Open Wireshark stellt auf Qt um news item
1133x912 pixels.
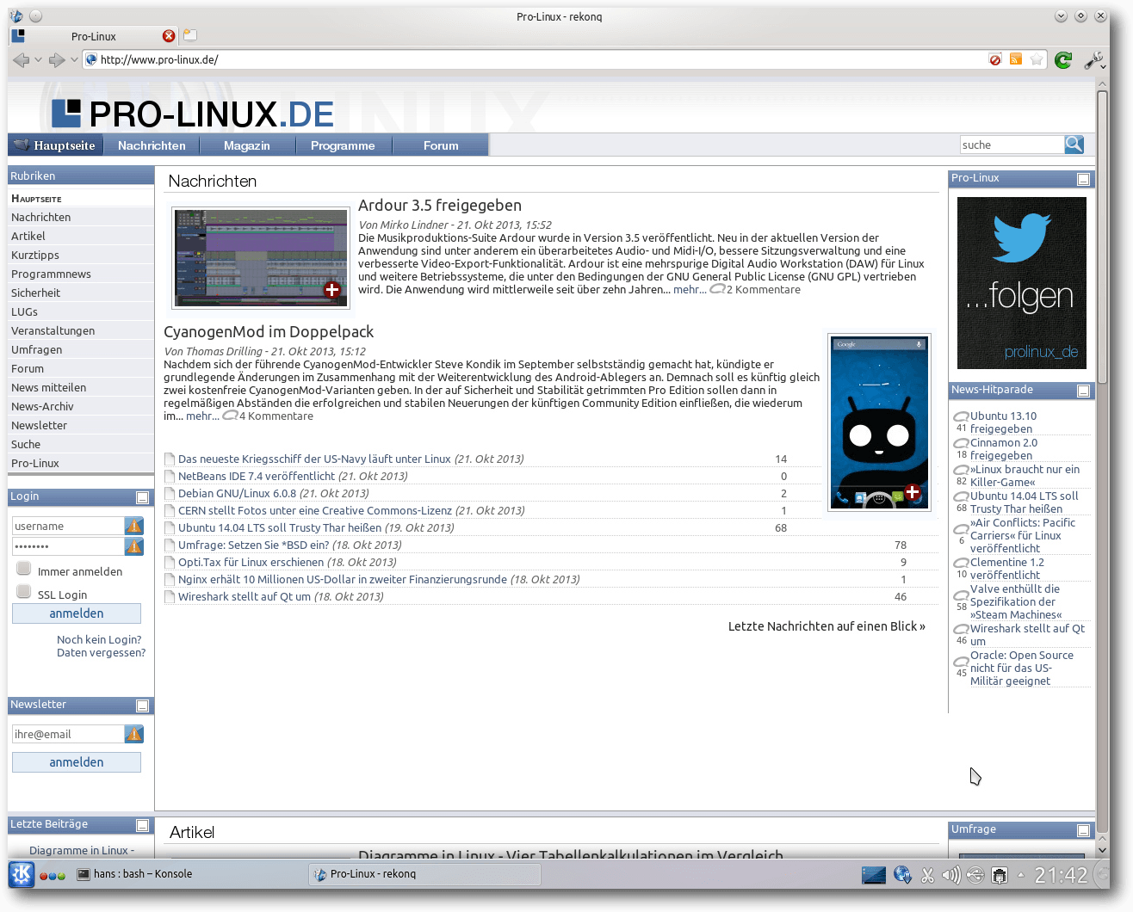click(x=245, y=596)
